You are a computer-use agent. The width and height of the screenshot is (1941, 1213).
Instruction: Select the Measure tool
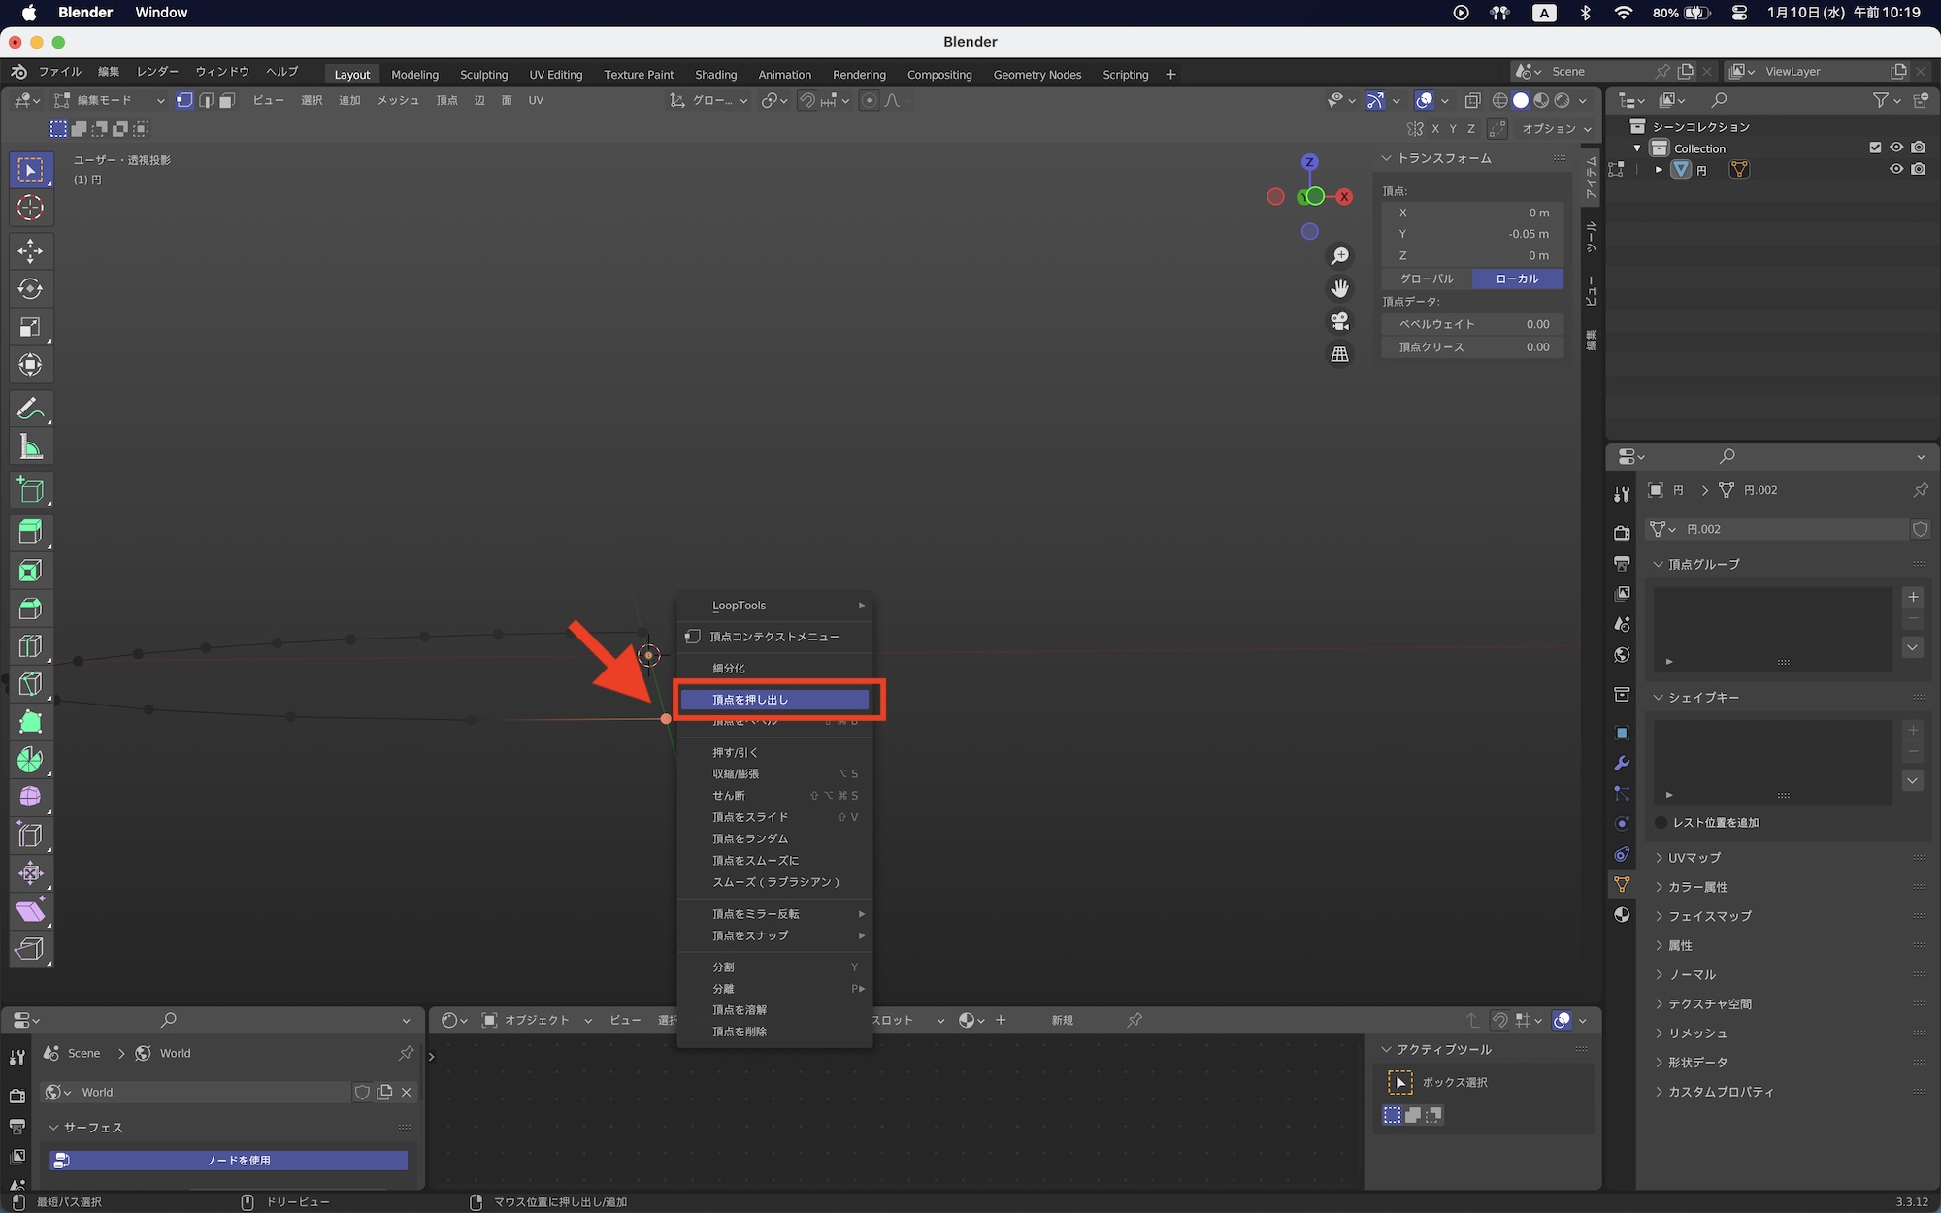30,447
